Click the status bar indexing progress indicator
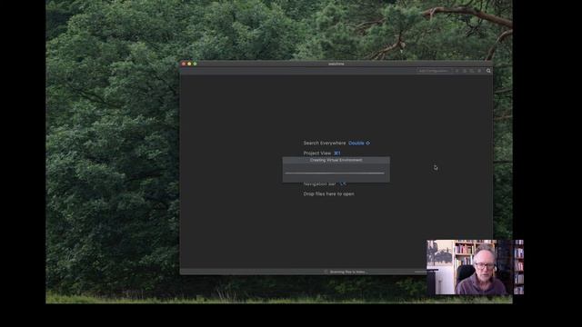582x327 pixels. [420, 272]
